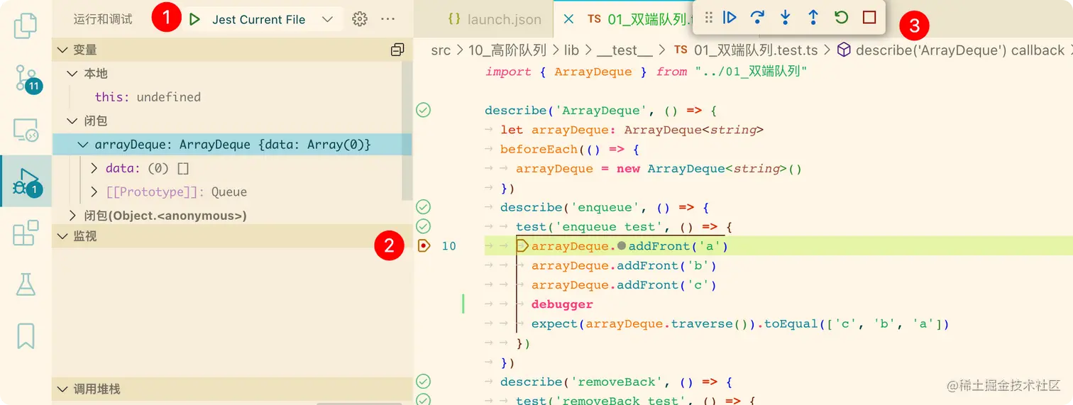
Task: Click Continue in the debug toolbar
Action: coord(730,18)
